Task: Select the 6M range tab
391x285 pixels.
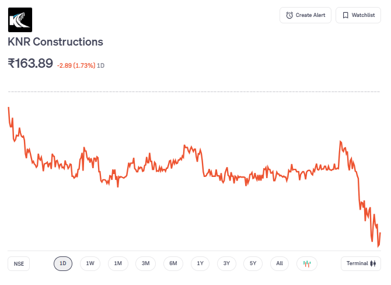Action: point(173,263)
